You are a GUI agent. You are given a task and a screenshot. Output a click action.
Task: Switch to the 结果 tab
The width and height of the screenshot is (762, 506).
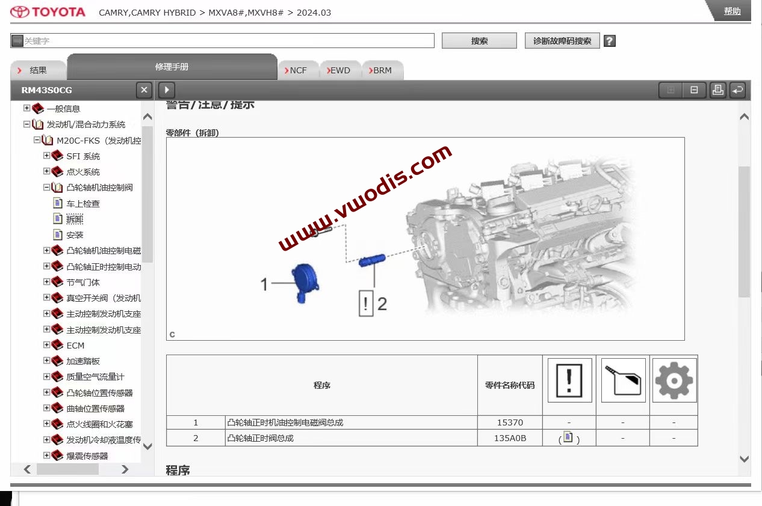39,70
